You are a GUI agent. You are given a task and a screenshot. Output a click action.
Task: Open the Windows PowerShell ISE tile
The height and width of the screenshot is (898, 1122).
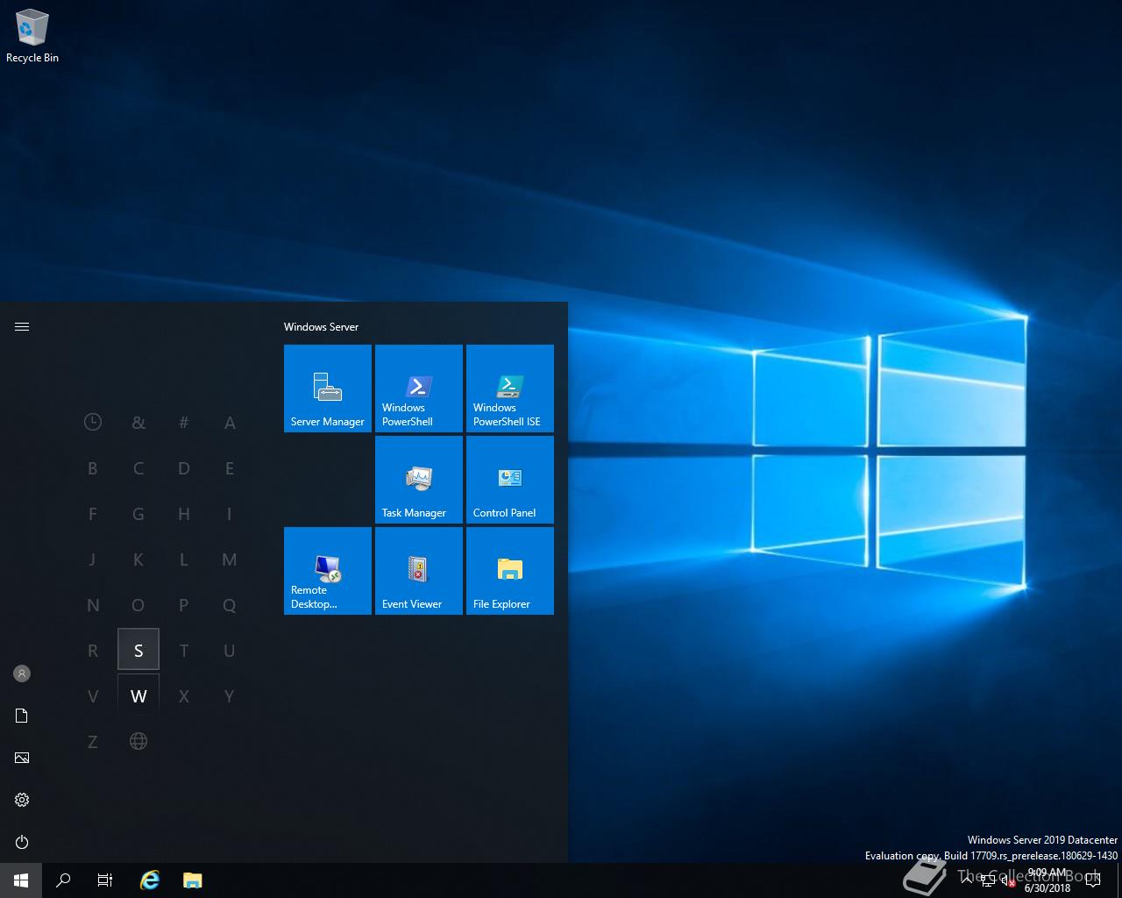(510, 388)
